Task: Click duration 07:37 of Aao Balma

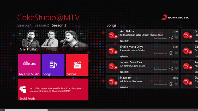Action: tap(175, 31)
